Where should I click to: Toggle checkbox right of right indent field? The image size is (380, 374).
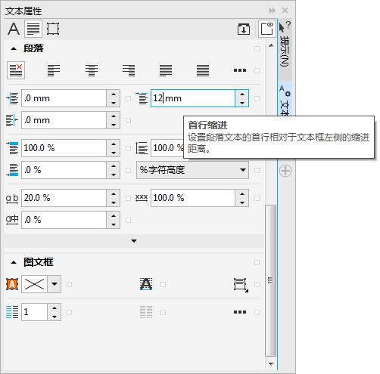click(128, 120)
